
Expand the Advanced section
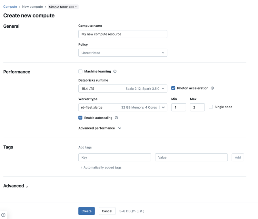tap(15, 186)
